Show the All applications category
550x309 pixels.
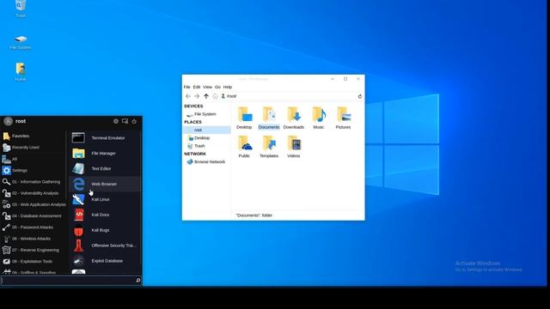click(34, 159)
